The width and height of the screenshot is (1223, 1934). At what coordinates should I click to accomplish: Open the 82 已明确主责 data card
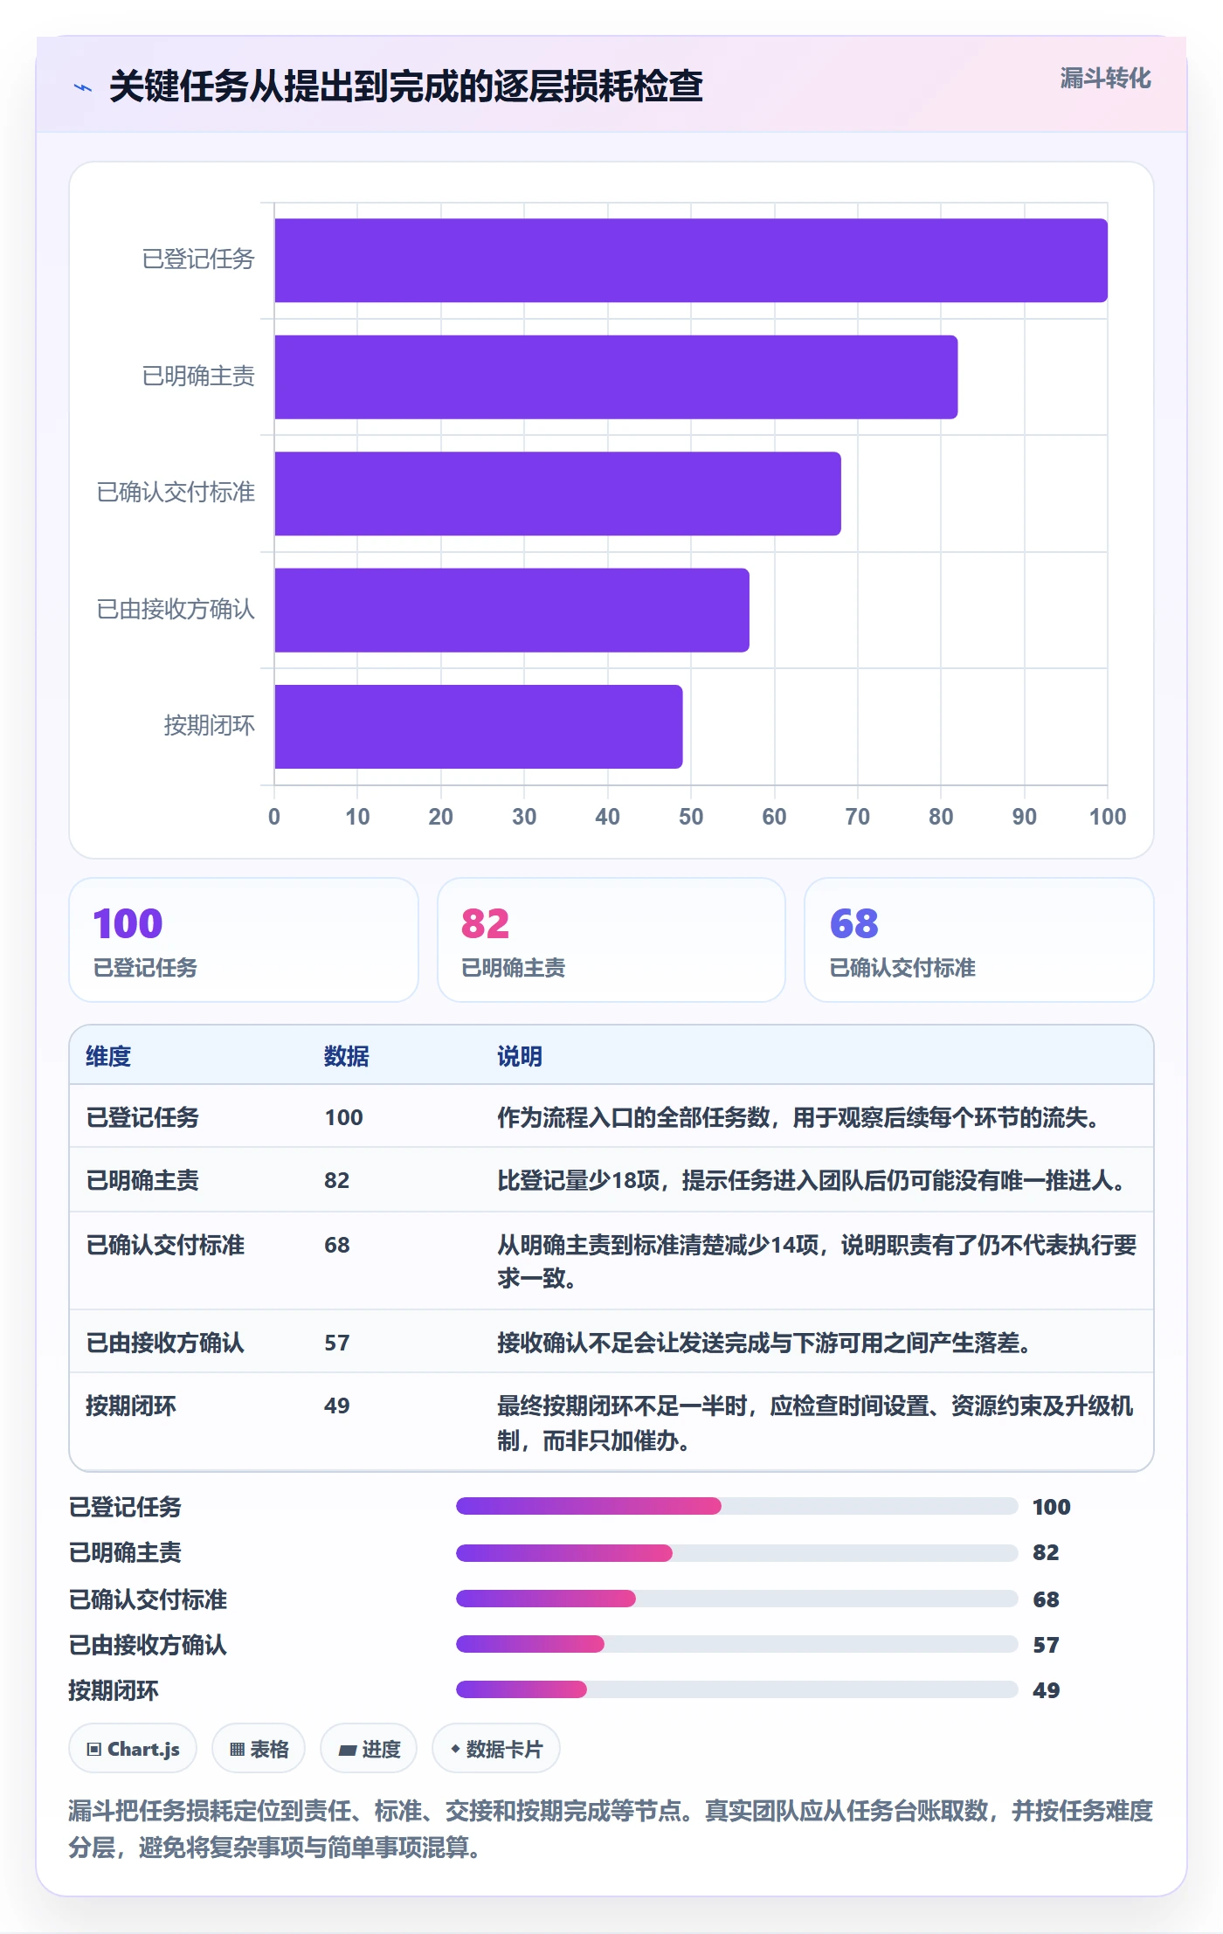611,940
